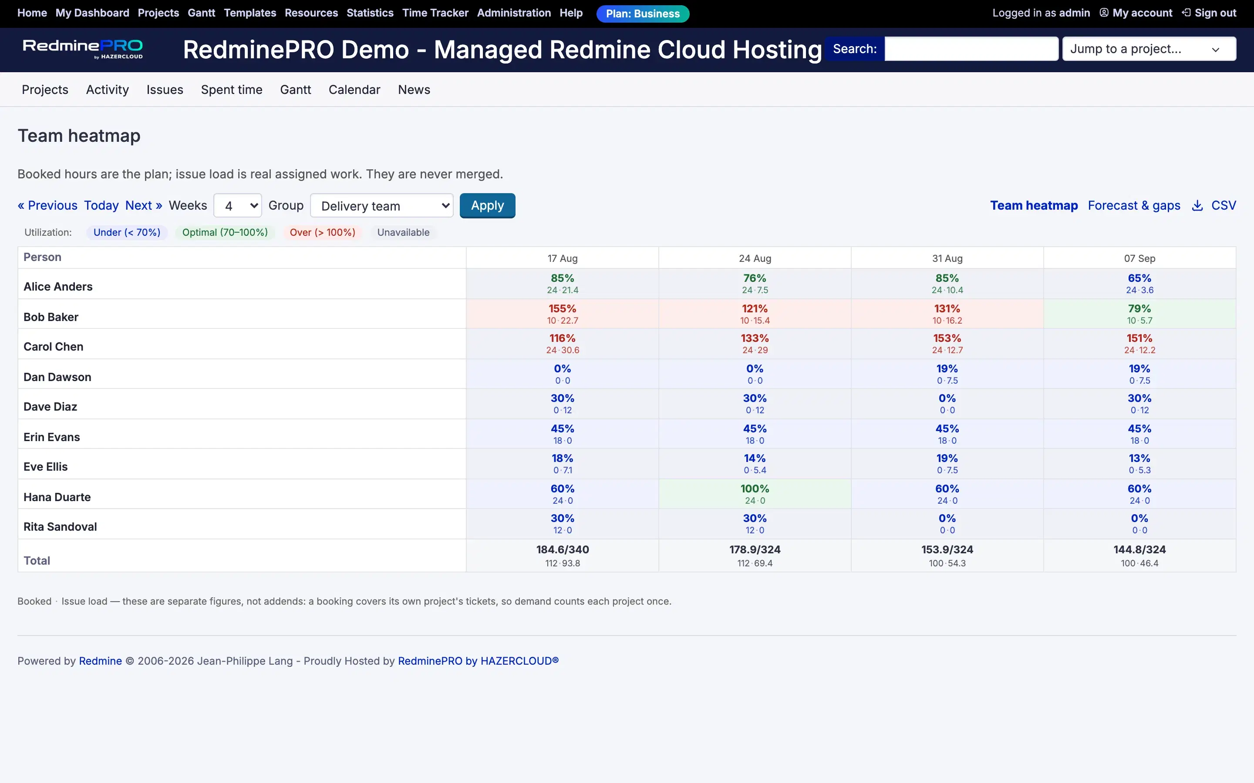This screenshot has width=1254, height=783.
Task: Open Home in top menu
Action: point(32,13)
